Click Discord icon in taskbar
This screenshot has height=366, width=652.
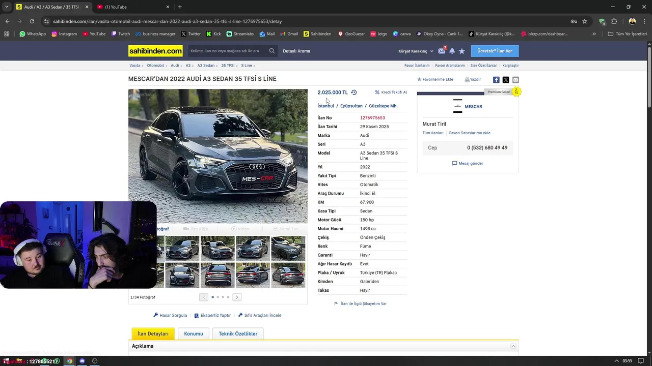[x=82, y=361]
